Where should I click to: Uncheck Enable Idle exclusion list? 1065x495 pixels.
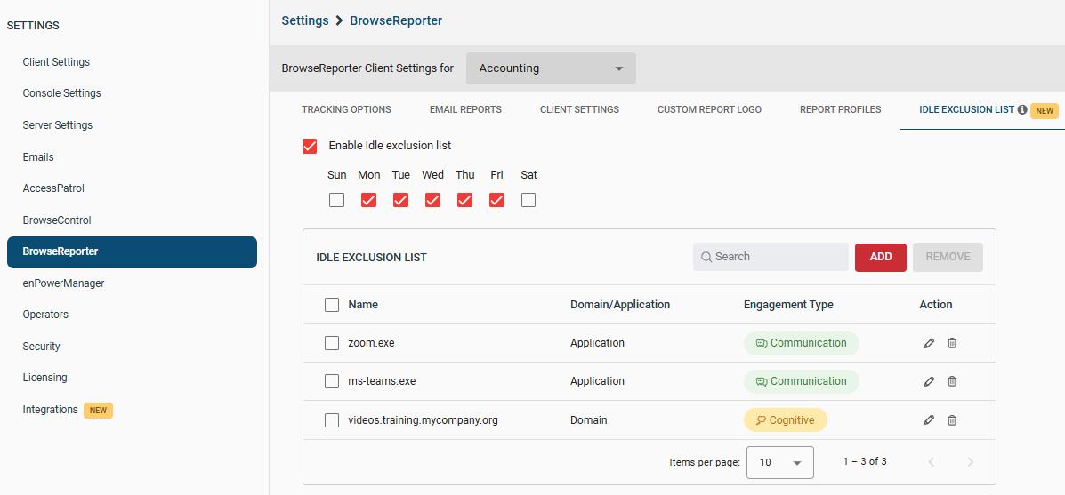pyautogui.click(x=310, y=146)
